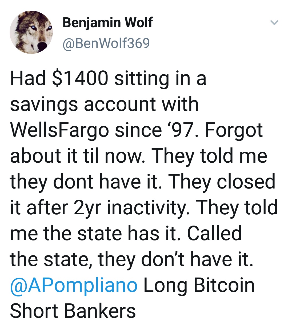Visit Benjamin Wolf's profile via display name
288x329 pixels.
point(107,22)
